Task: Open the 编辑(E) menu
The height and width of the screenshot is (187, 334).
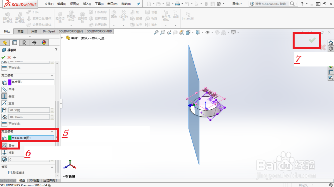Action: pos(62,4)
